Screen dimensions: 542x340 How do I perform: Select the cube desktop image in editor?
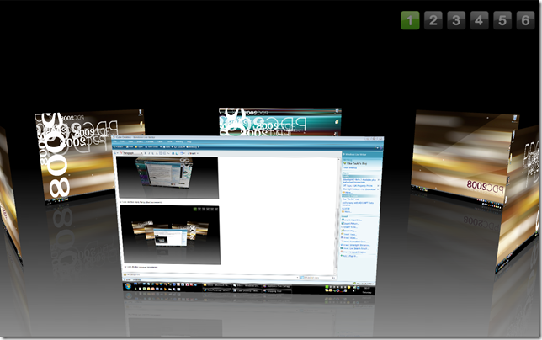click(x=167, y=178)
